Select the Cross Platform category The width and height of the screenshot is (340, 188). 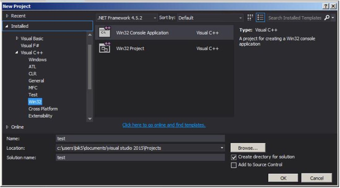tap(43, 109)
